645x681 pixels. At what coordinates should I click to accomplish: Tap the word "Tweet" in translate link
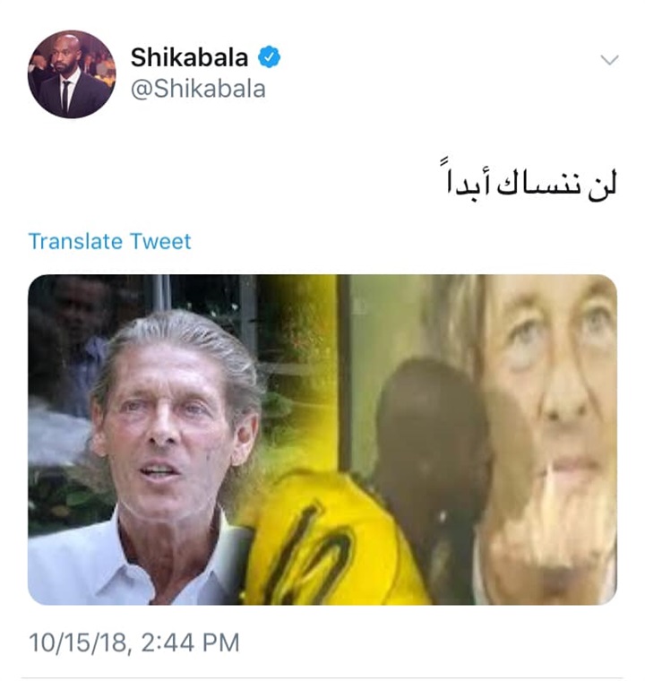coord(160,241)
